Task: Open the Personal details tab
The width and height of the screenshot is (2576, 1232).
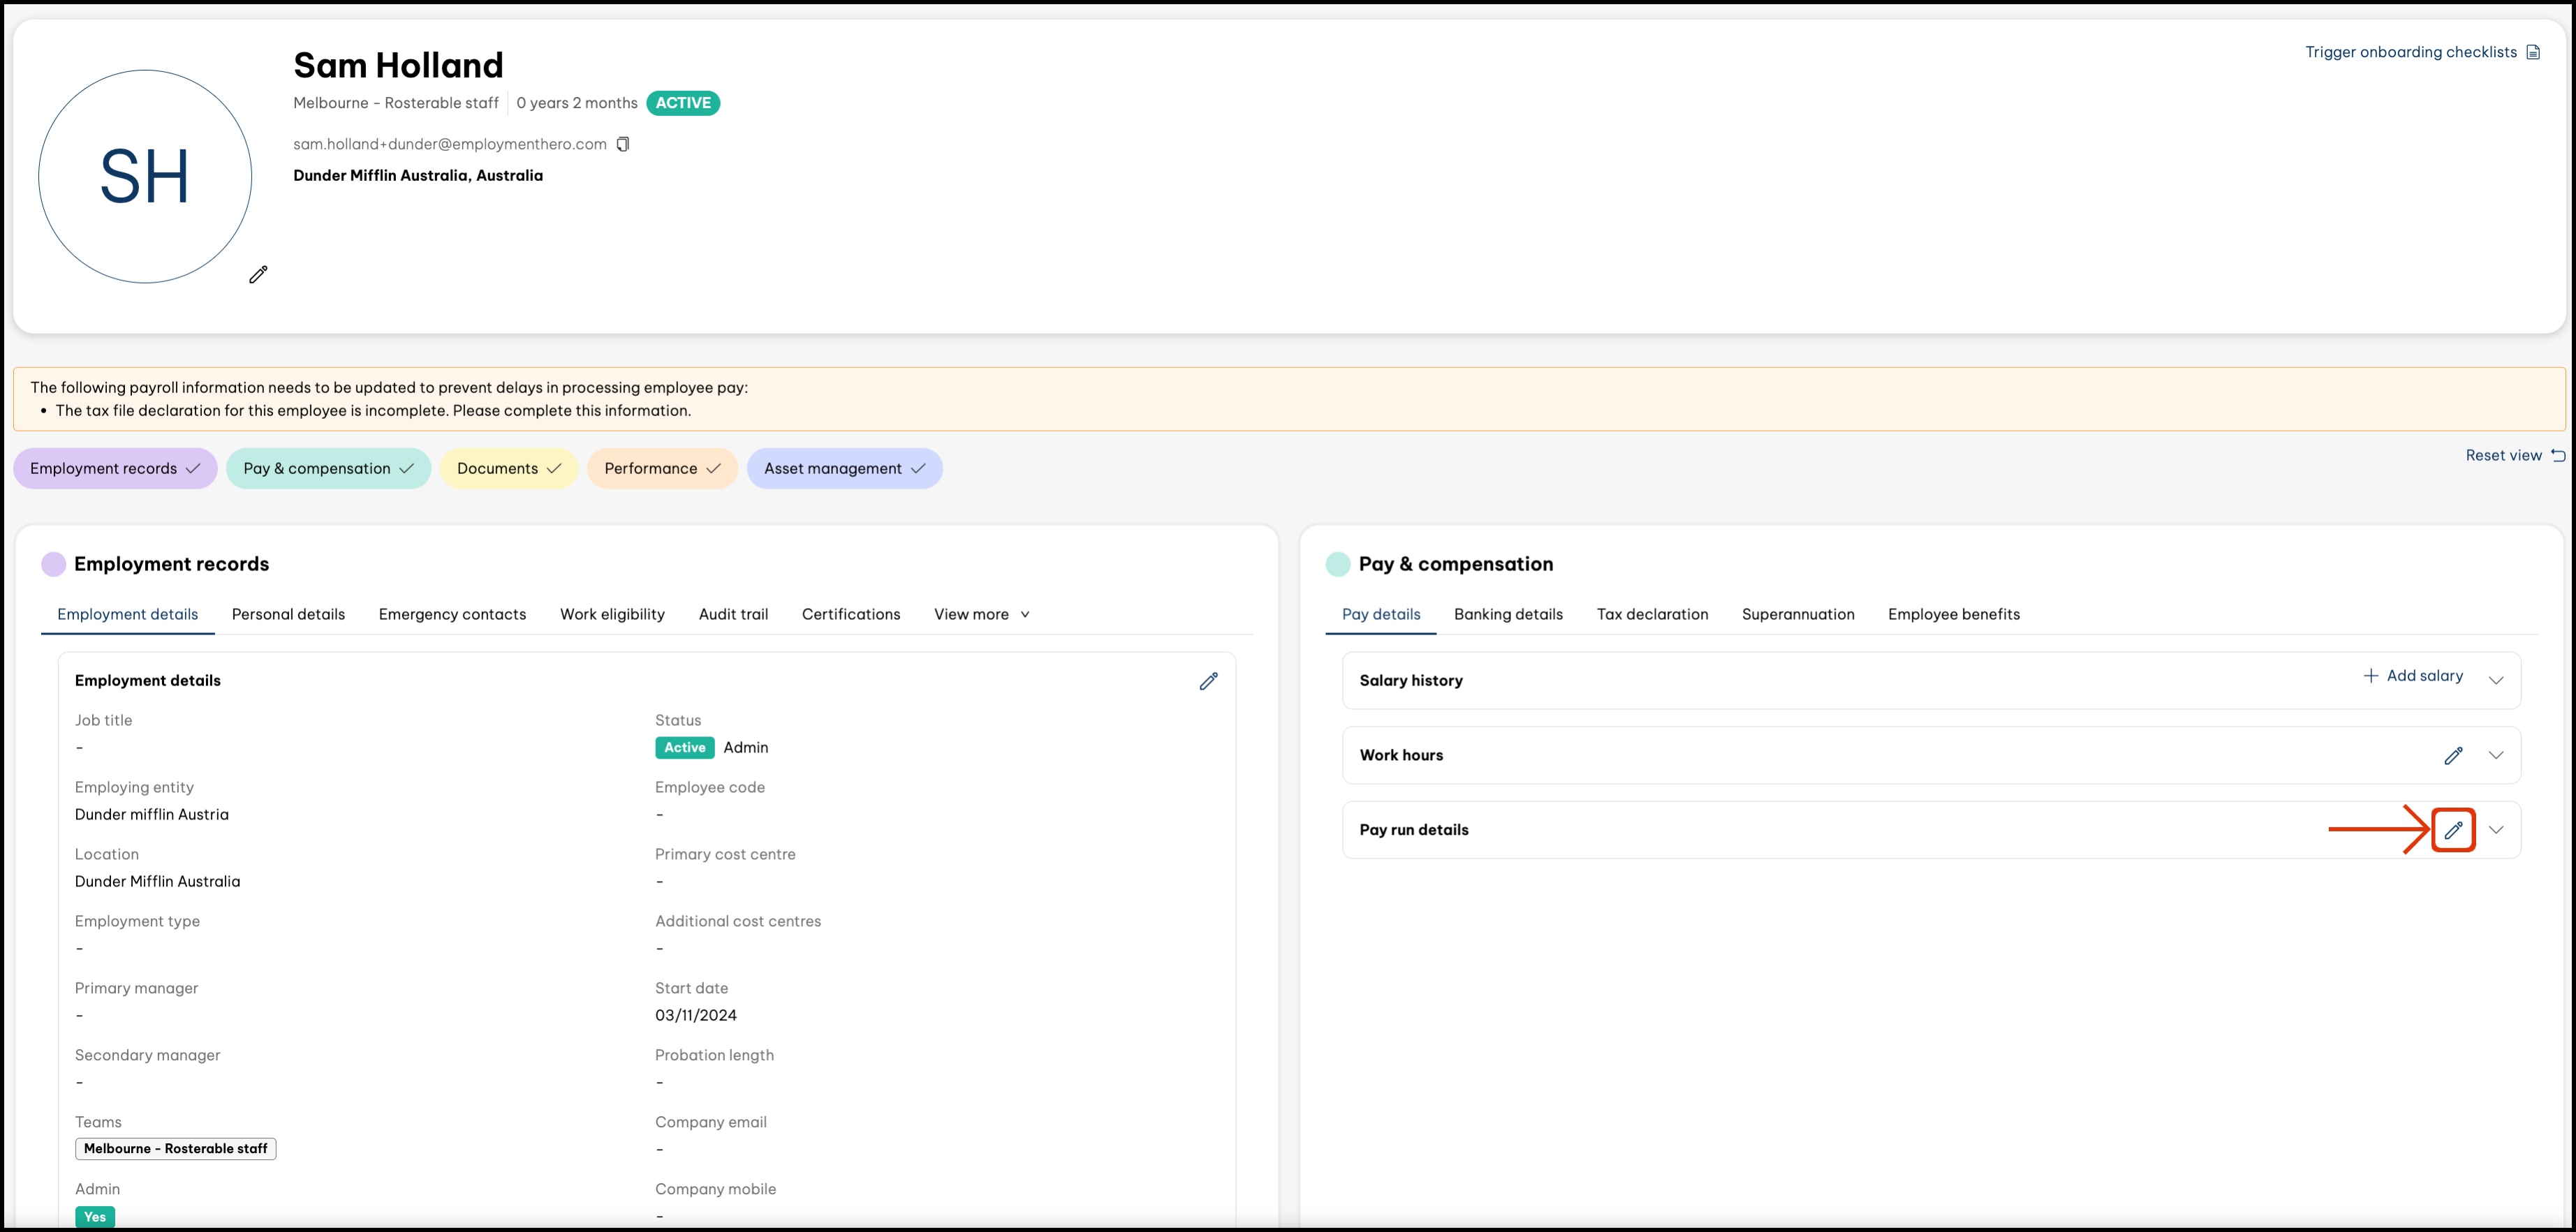Action: point(288,614)
